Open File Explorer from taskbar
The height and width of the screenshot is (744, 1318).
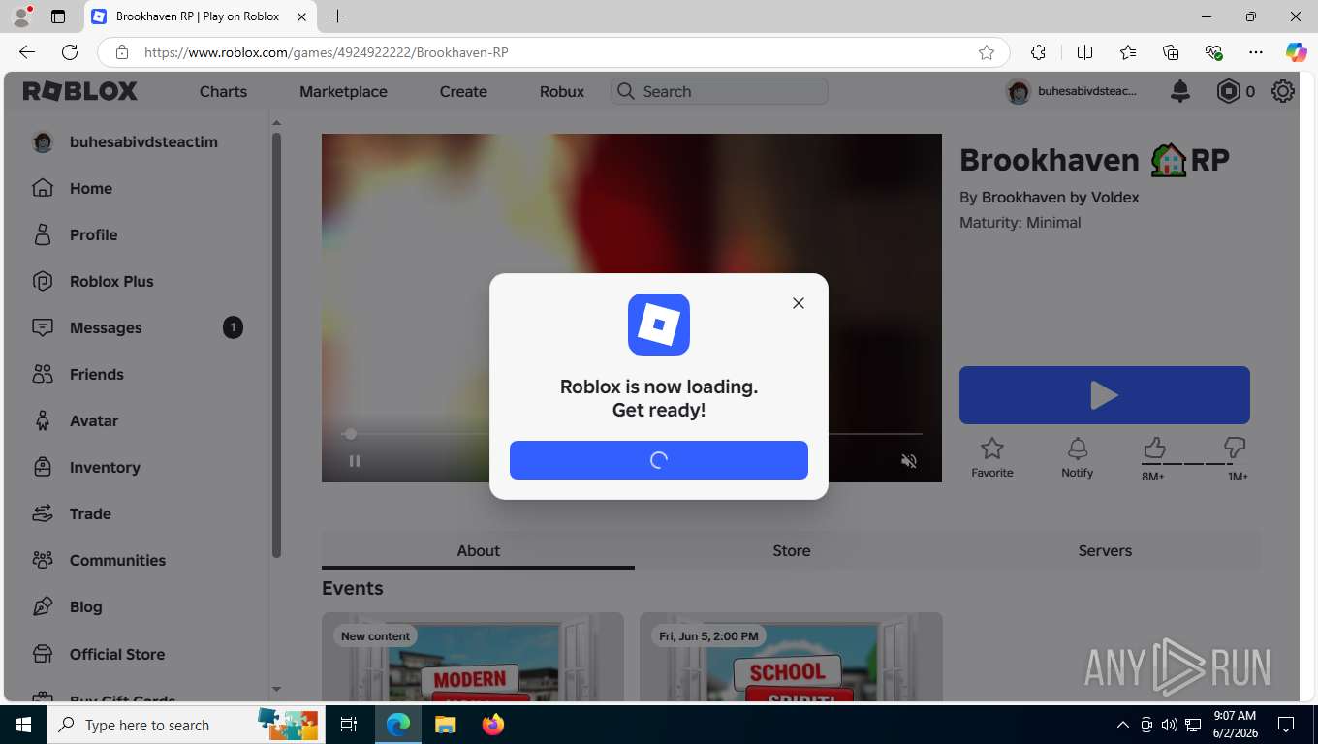coord(445,725)
